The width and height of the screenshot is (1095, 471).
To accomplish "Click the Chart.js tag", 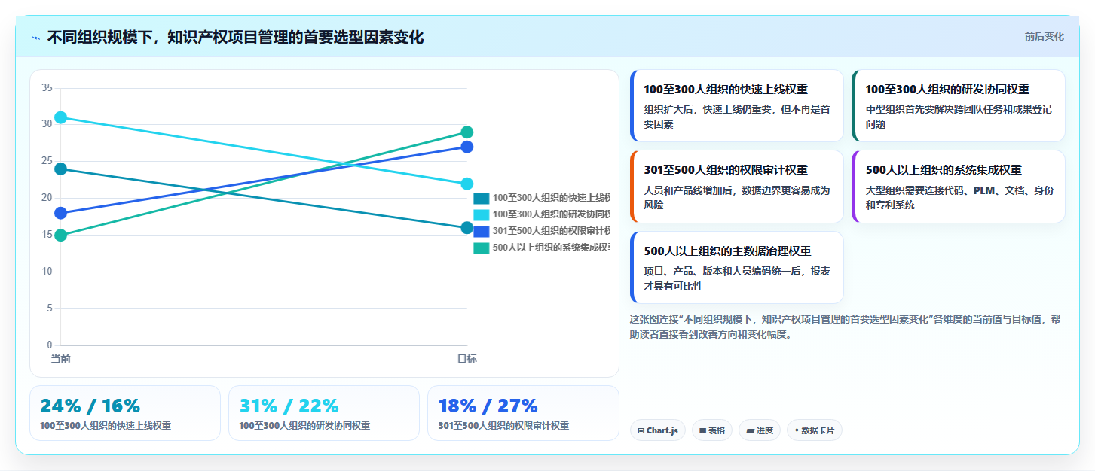I will tap(657, 430).
